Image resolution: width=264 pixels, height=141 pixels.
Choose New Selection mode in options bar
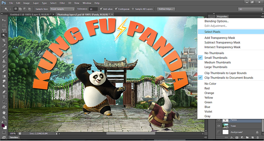click(16, 9)
